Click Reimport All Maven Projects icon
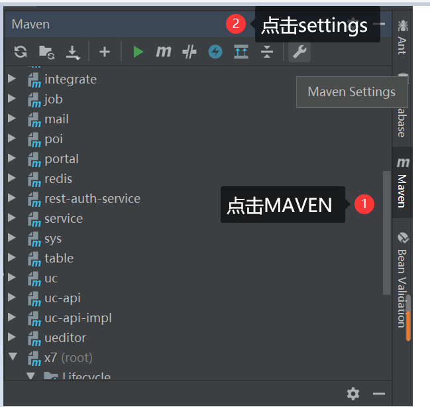 click(x=21, y=52)
